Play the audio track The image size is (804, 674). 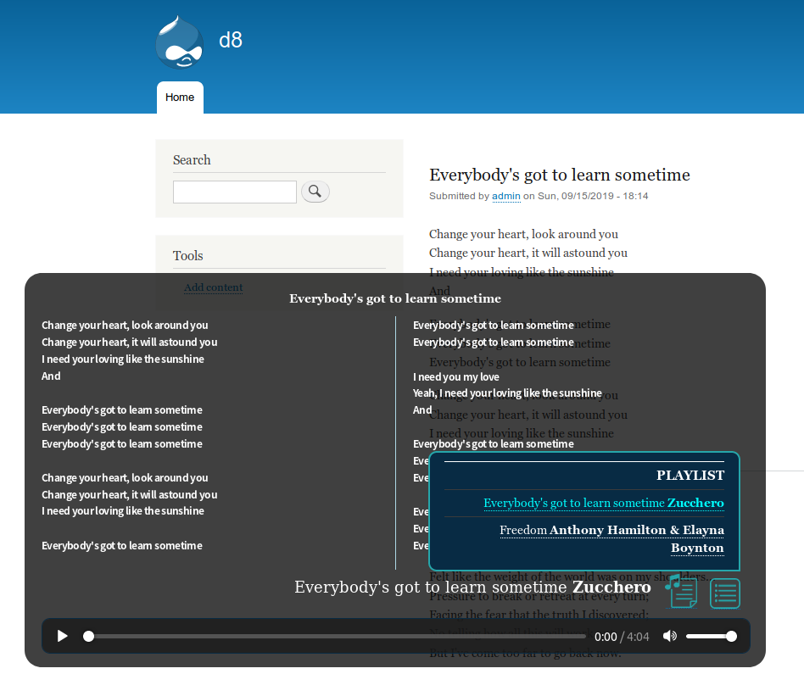[x=63, y=636]
